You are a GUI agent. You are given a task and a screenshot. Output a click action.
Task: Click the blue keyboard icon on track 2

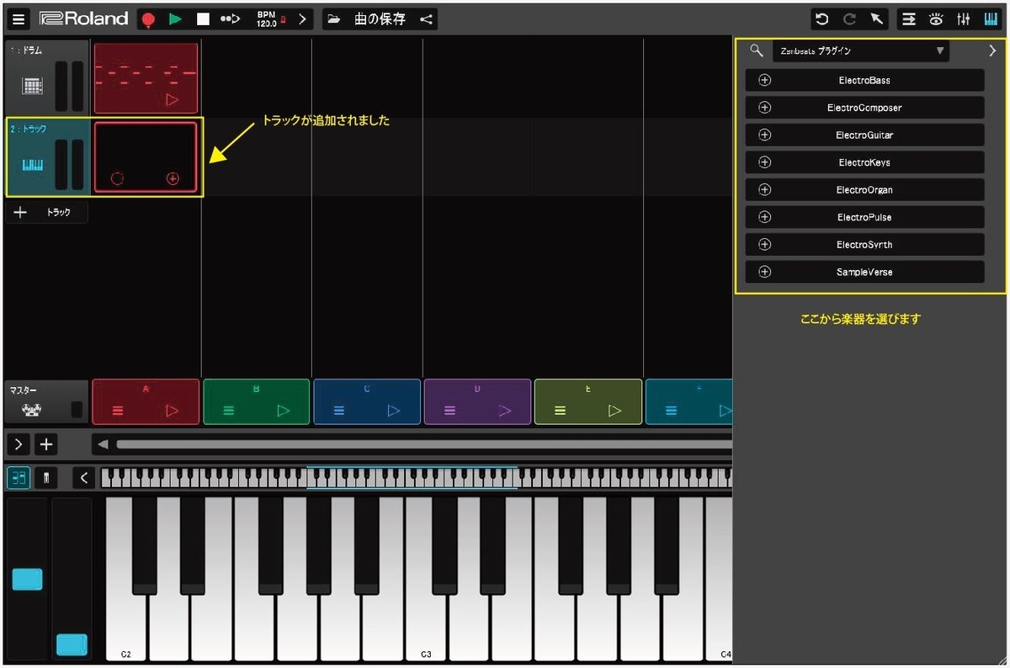click(x=32, y=165)
